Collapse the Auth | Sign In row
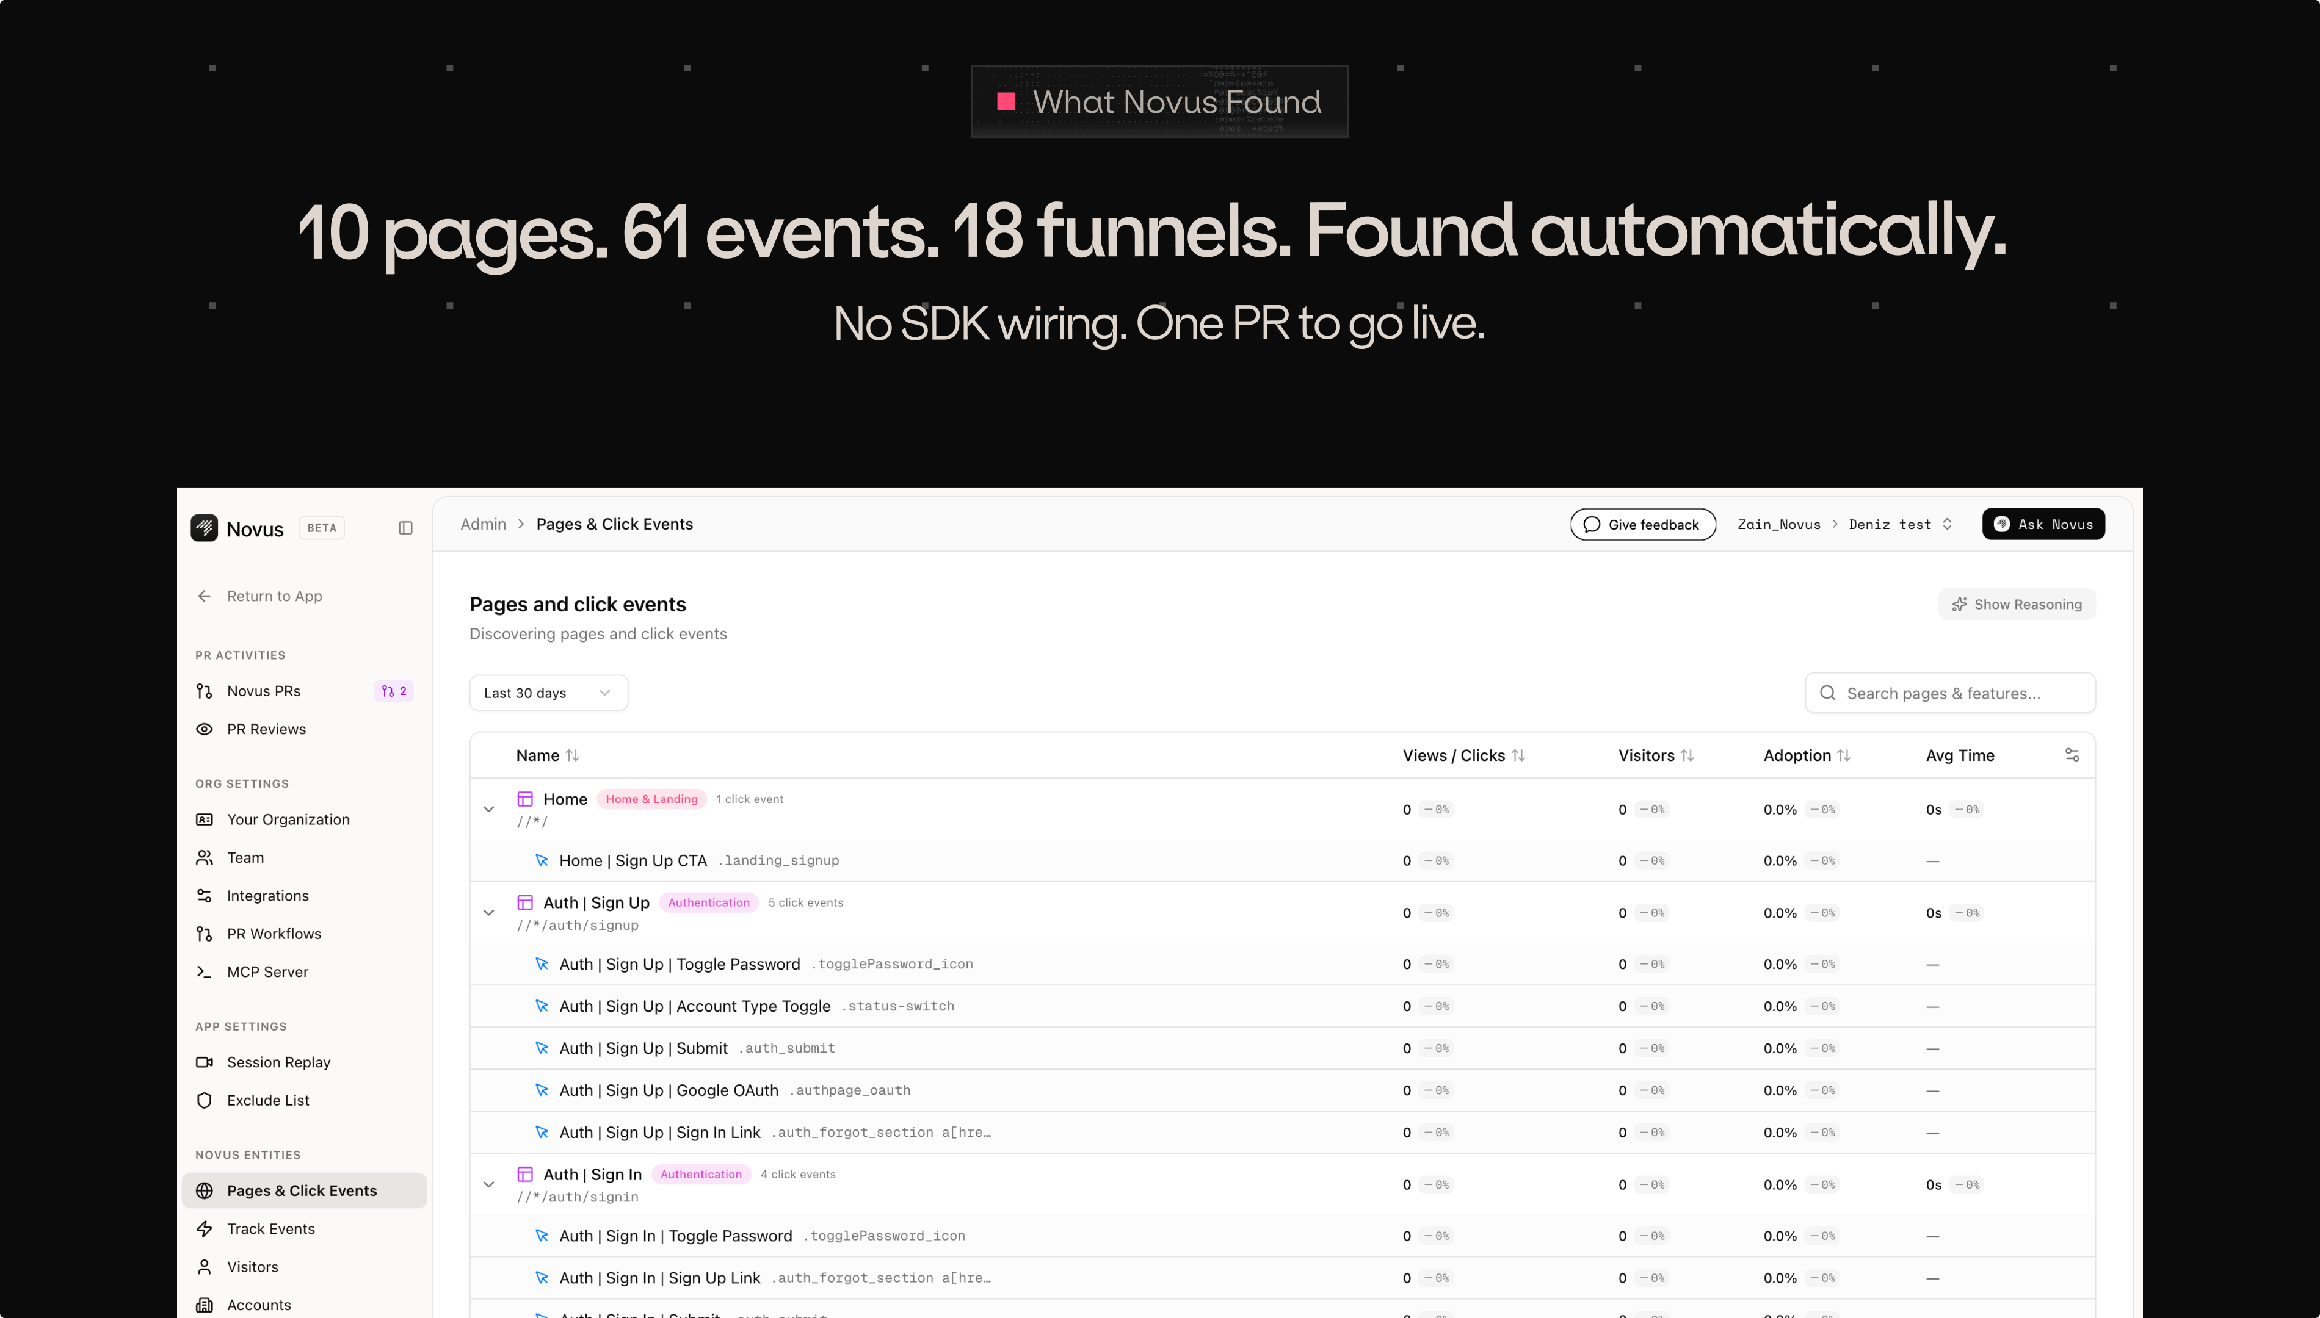This screenshot has height=1318, width=2320. click(489, 1184)
